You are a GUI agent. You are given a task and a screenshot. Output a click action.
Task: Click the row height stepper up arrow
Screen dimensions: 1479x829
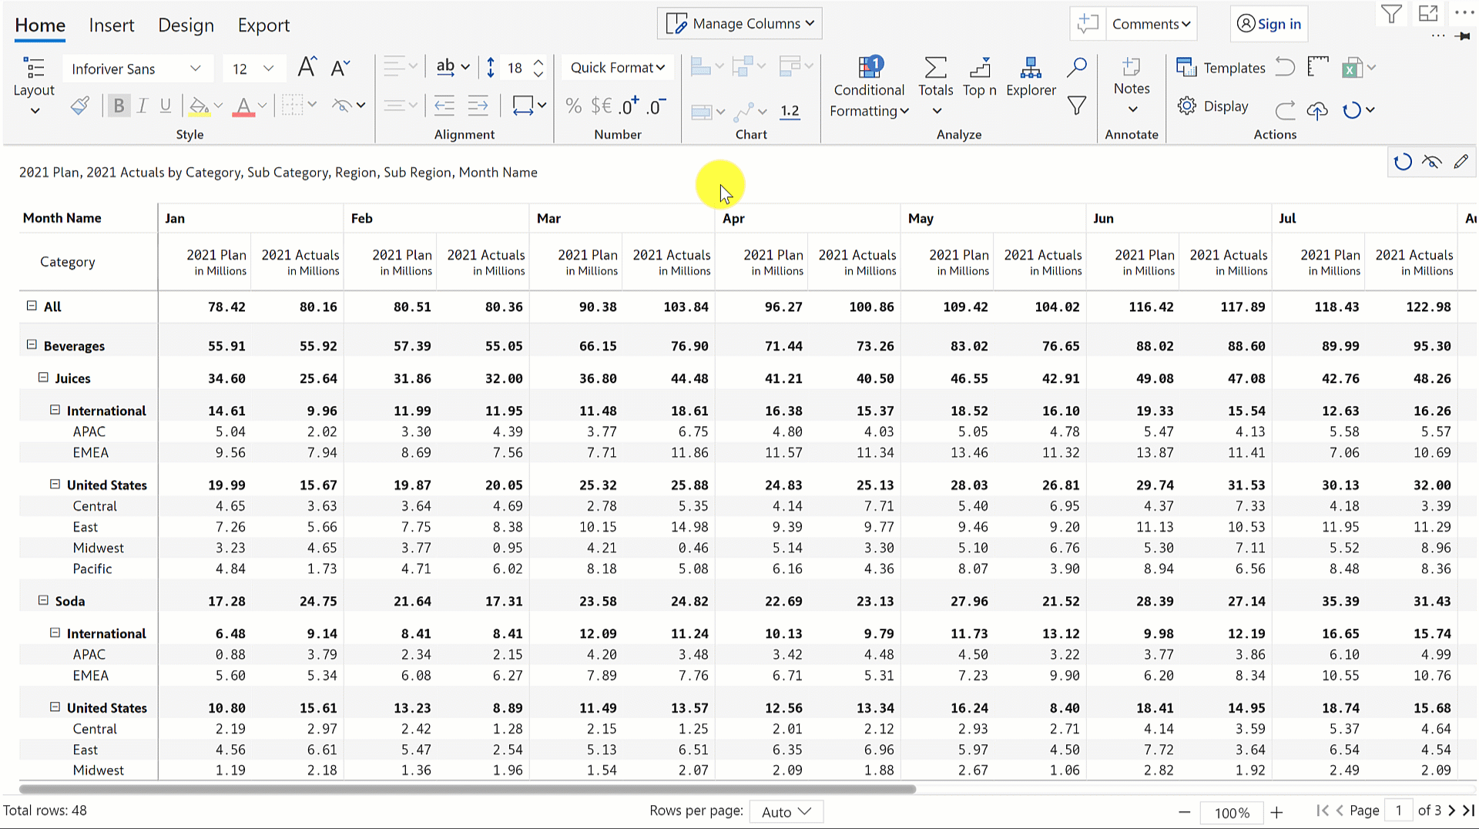click(x=538, y=62)
